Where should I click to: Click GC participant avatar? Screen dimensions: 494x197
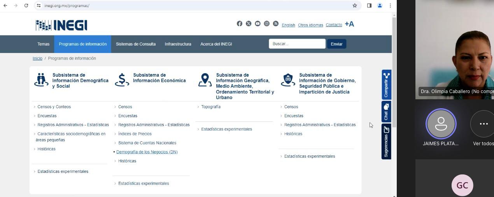pyautogui.click(x=462, y=185)
